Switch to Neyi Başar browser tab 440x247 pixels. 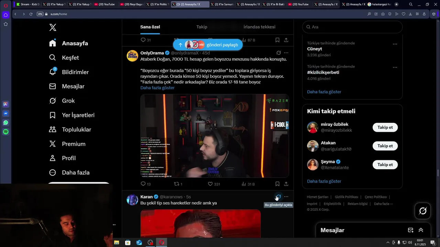pos(131,4)
